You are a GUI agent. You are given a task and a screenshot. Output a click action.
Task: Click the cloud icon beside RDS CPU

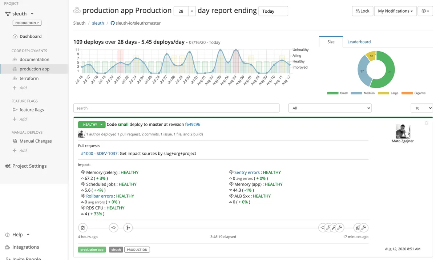(83, 208)
